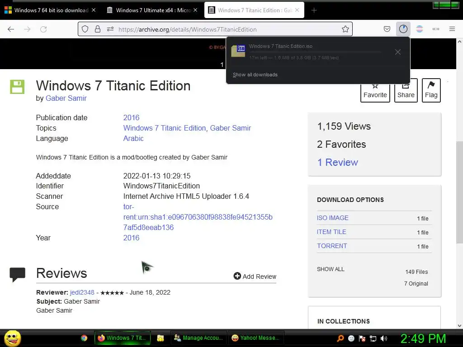Screen dimensions: 463x347
Task: Click the search magnifier tray icon
Action: 340,338
